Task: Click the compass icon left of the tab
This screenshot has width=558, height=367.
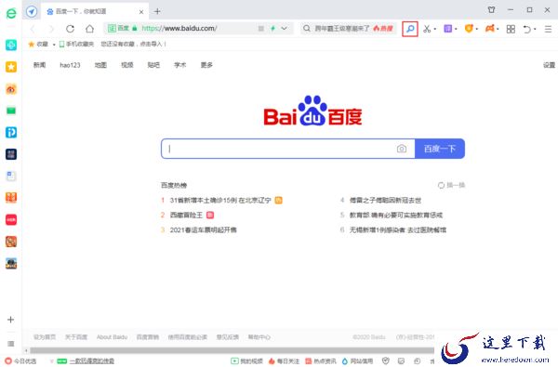Action: click(32, 11)
